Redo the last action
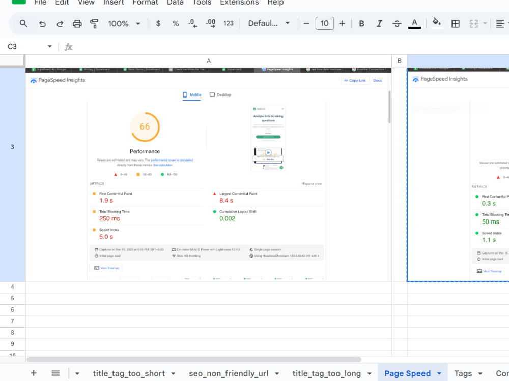 click(x=60, y=24)
